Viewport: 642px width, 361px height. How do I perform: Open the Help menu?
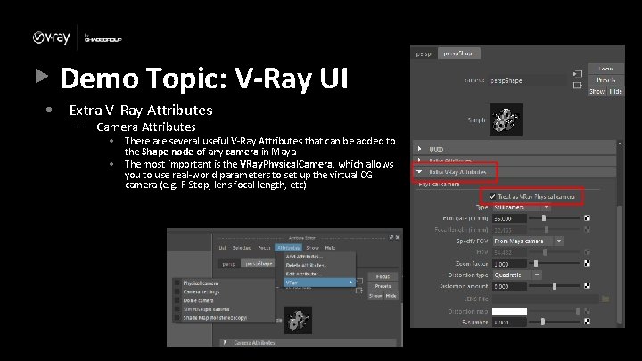330,248
